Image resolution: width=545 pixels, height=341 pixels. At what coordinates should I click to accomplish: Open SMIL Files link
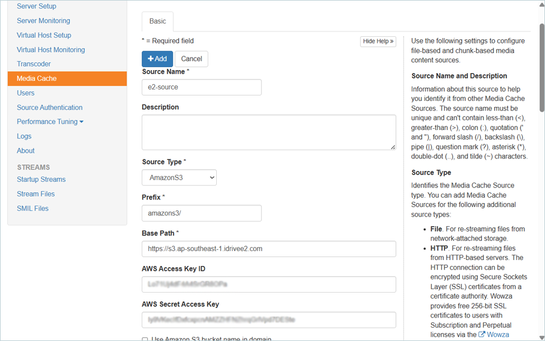pyautogui.click(x=33, y=209)
